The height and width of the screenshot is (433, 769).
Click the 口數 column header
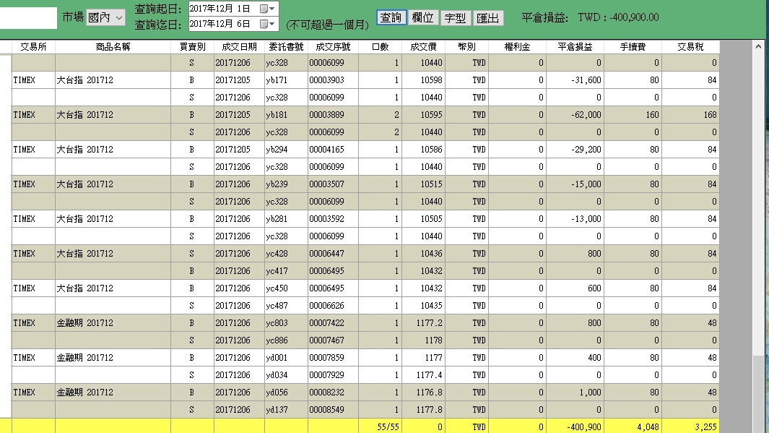pos(380,47)
